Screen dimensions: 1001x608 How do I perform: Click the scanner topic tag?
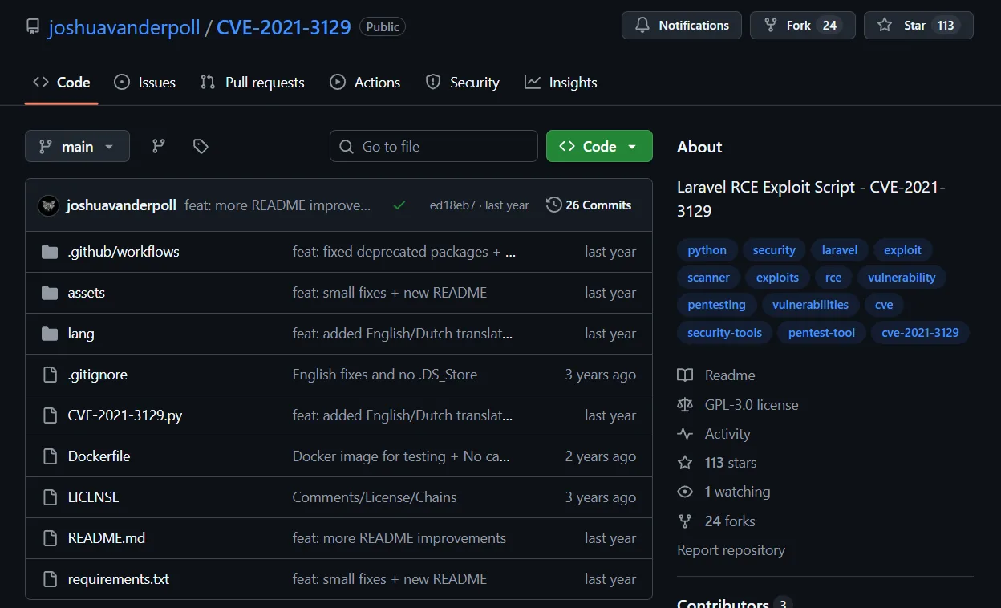709,278
